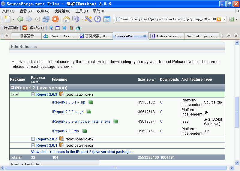Open the 工具(T) menu
The image size is (240, 171).
coord(82,11)
